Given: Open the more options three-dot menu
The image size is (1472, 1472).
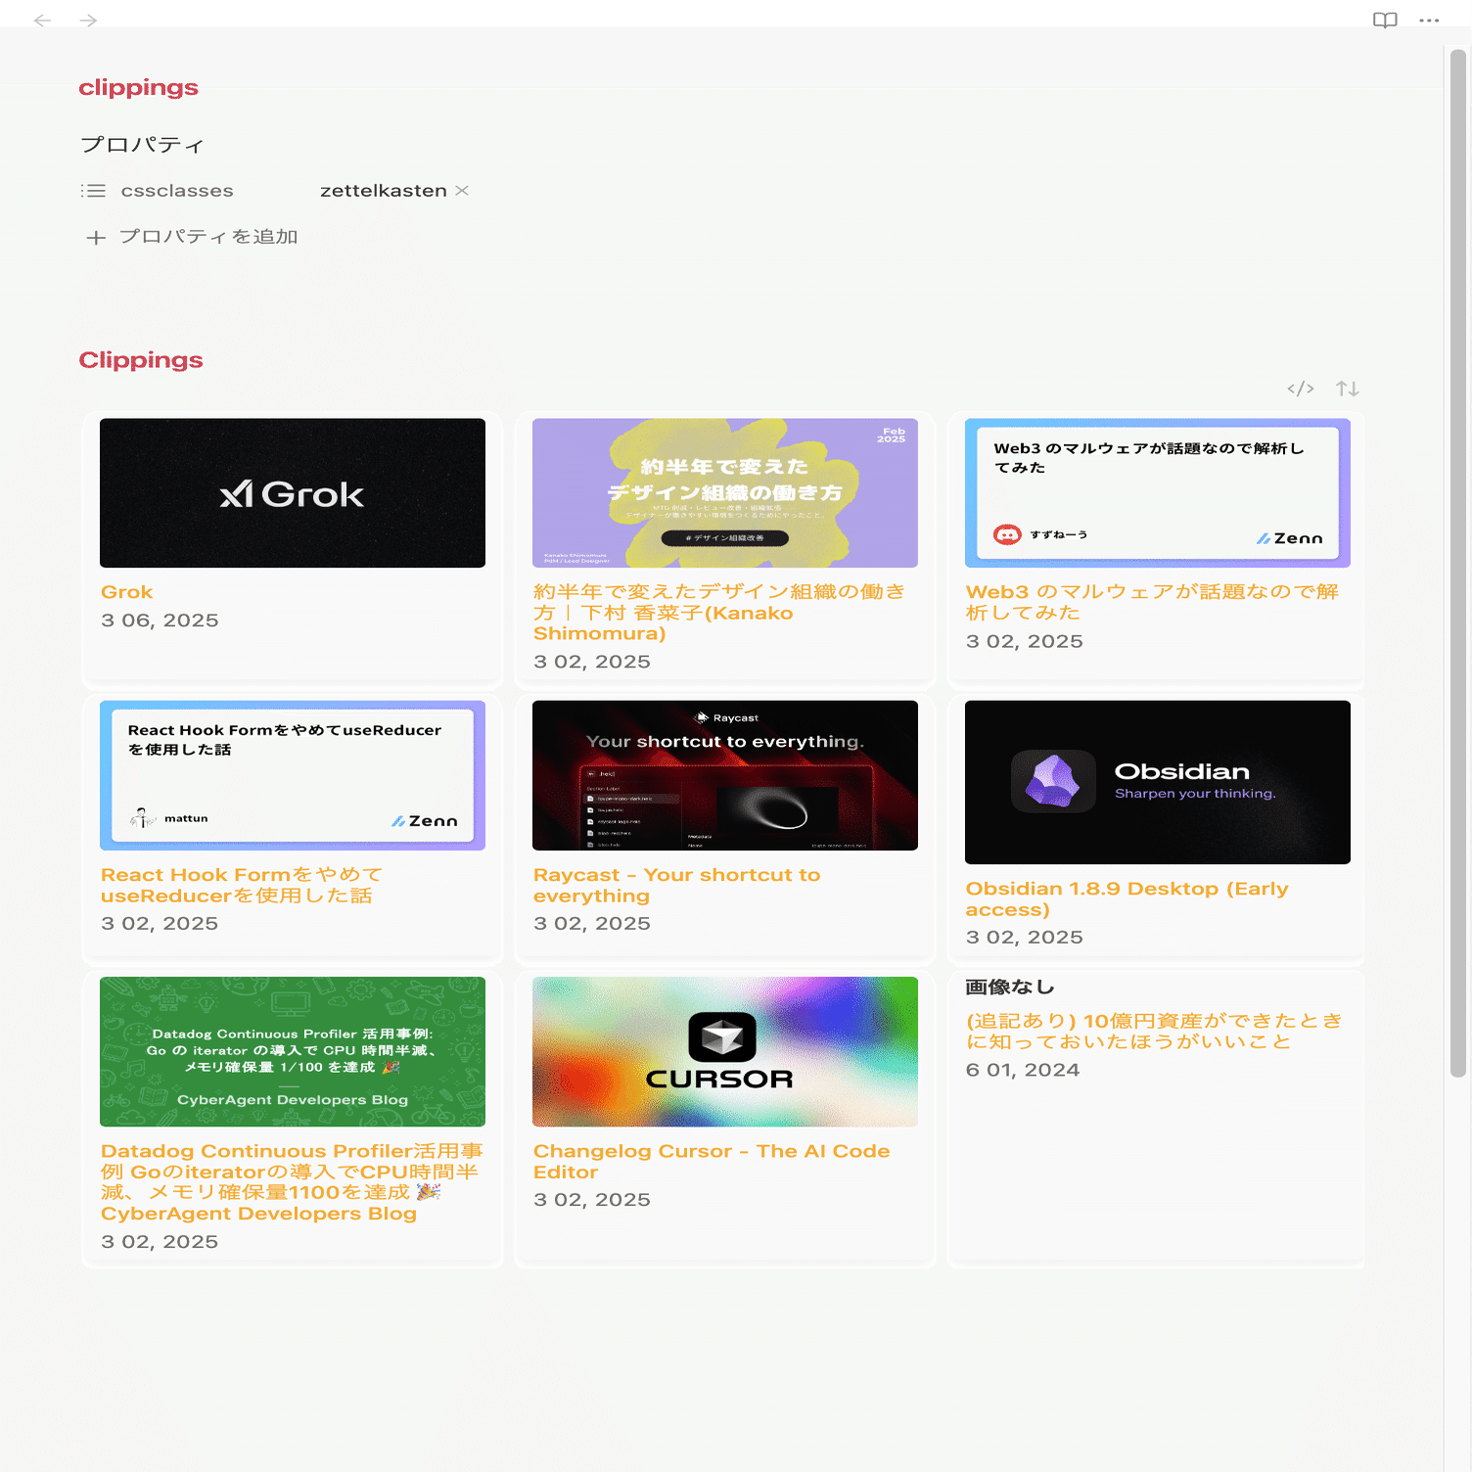Looking at the screenshot, I should [x=1429, y=21].
